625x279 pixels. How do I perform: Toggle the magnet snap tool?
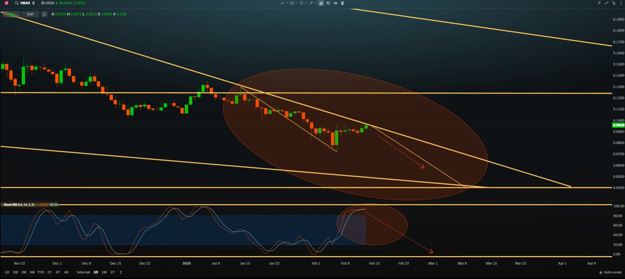328,3
